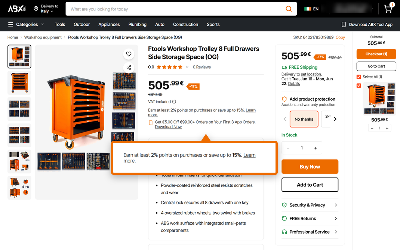Viewport: 400px width, 250px height.
Task: Click the search magnifier icon
Action: [x=289, y=9]
